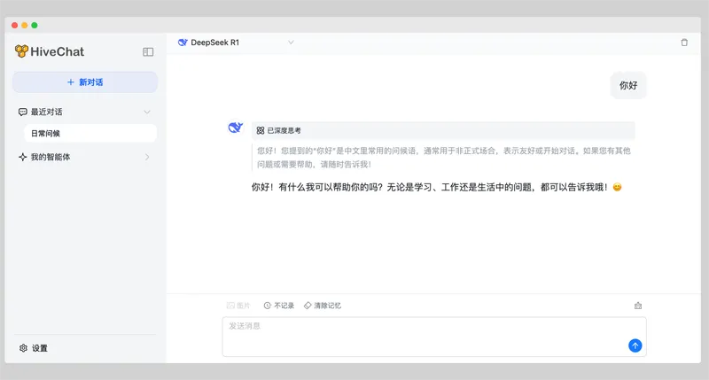This screenshot has width=709, height=380.
Task: Collapse the 最近对话 section chevron
Action: tap(147, 112)
